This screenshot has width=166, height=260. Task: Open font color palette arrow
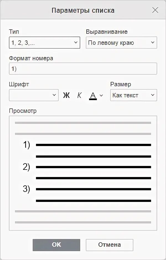(101, 95)
